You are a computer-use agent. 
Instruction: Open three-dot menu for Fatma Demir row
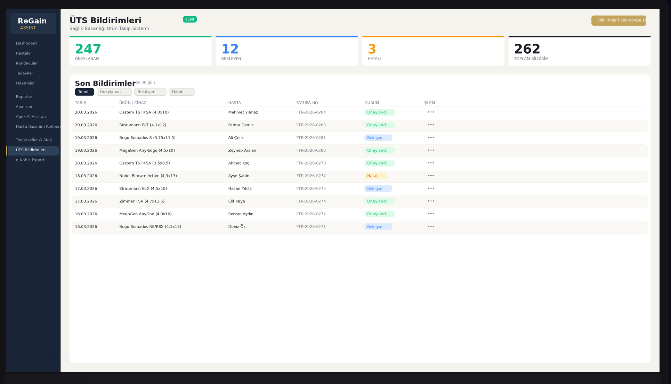click(x=431, y=125)
